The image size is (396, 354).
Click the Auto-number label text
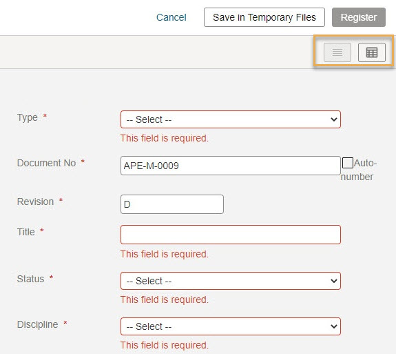(359, 170)
